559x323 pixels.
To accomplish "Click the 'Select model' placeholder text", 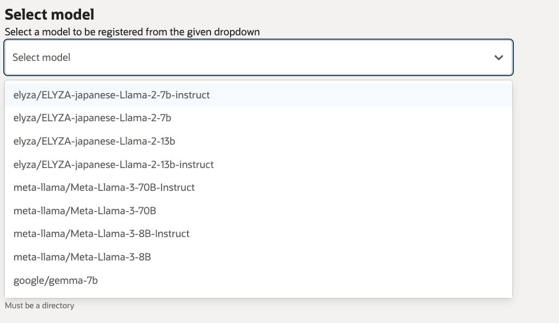I will point(41,57).
